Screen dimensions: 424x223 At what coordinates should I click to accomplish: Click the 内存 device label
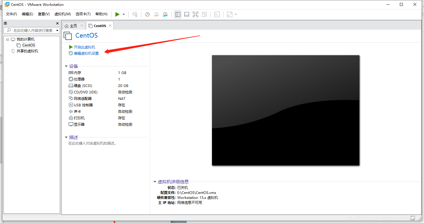(x=77, y=73)
